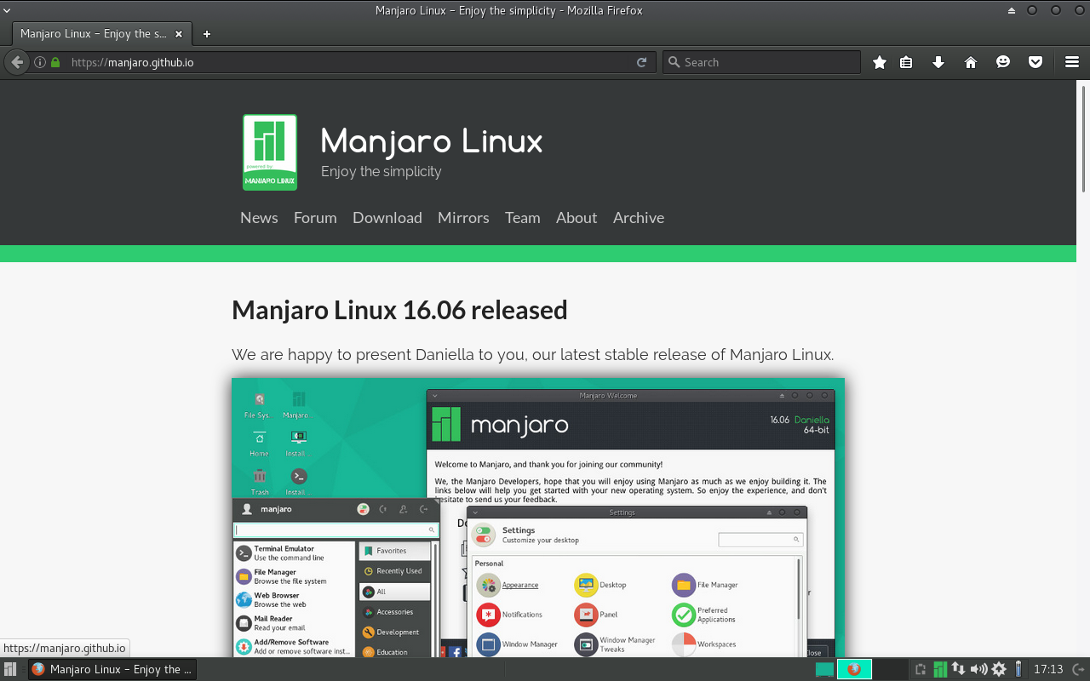Open the Pocket icon in toolbar

[x=1035, y=62]
